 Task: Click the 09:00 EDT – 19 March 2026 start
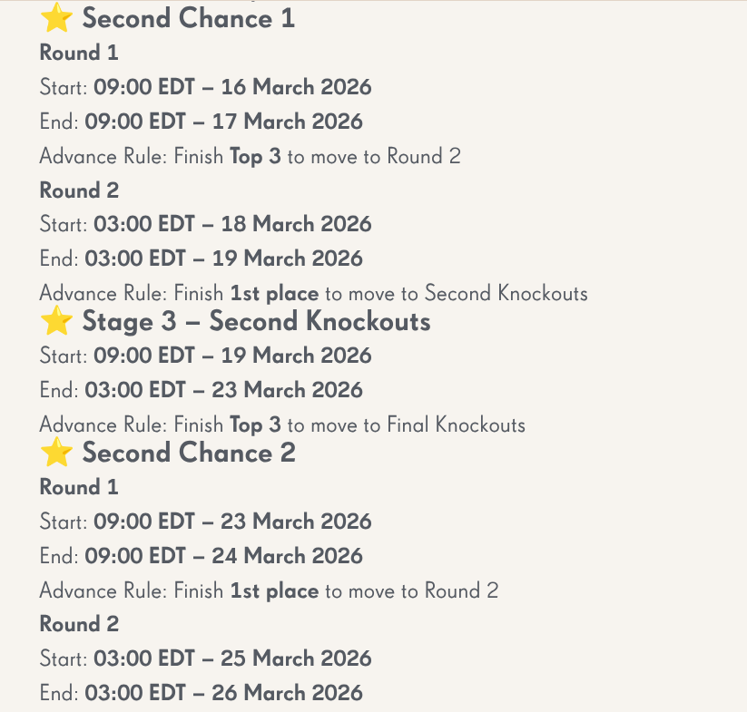click(232, 356)
